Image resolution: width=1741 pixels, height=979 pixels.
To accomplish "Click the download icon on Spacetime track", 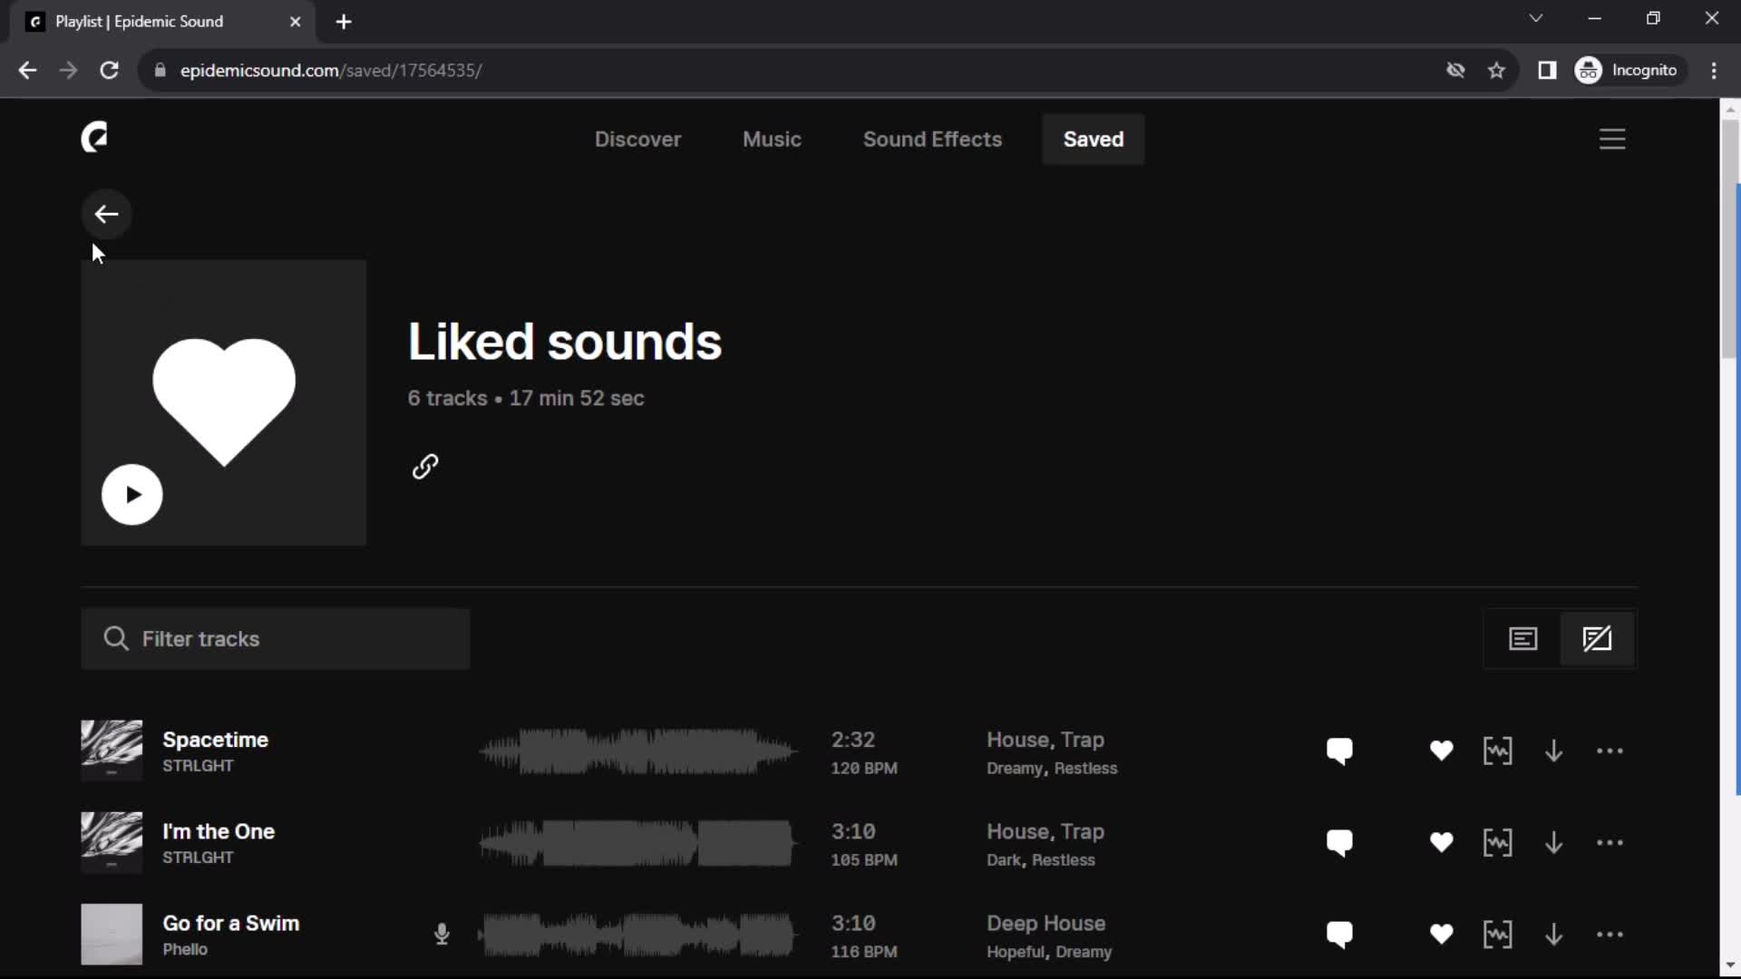I will tap(1553, 751).
